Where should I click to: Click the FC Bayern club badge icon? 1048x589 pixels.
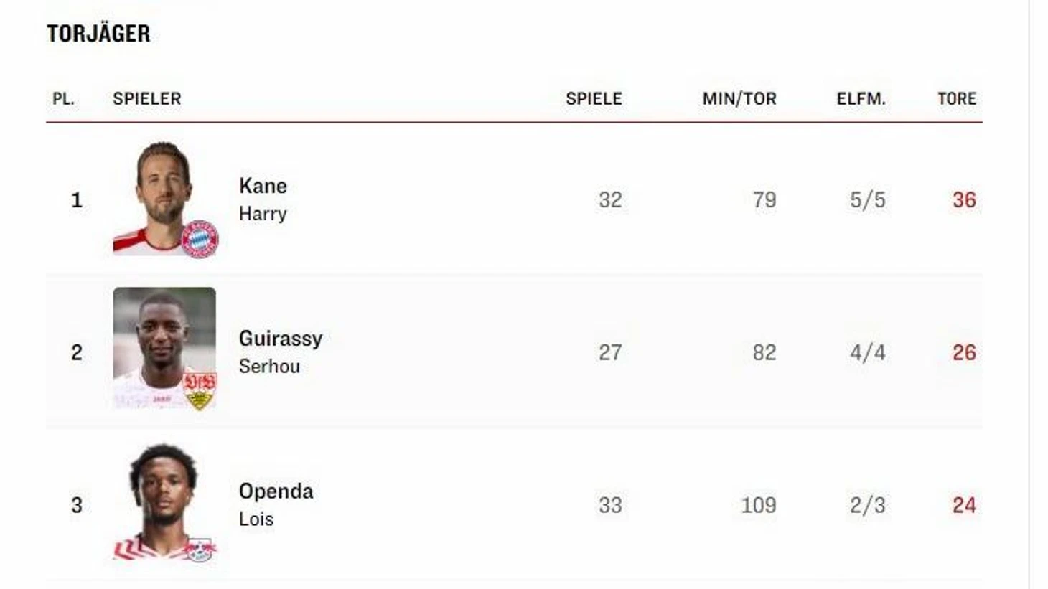click(x=200, y=239)
